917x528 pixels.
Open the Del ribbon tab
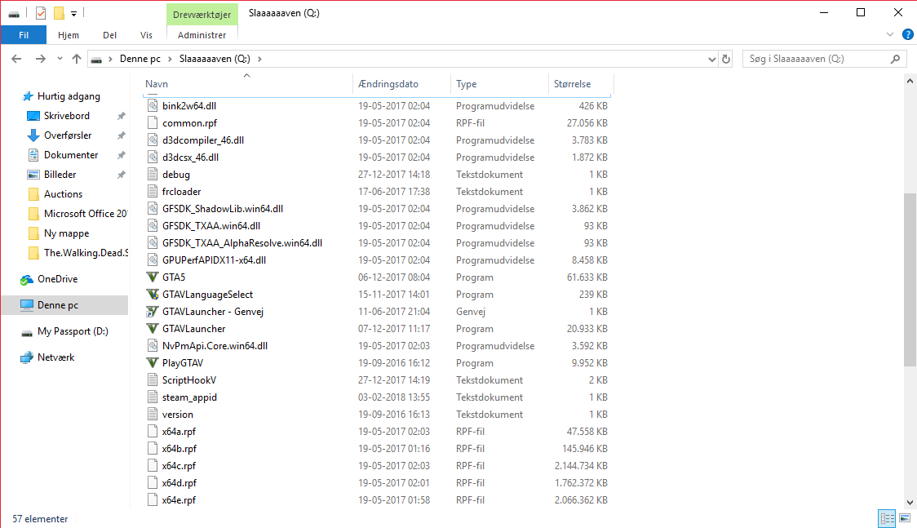tap(110, 35)
